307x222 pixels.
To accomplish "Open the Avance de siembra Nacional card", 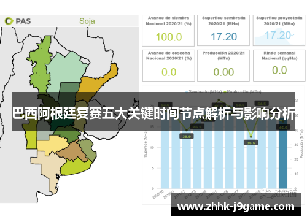I will pos(168,31).
